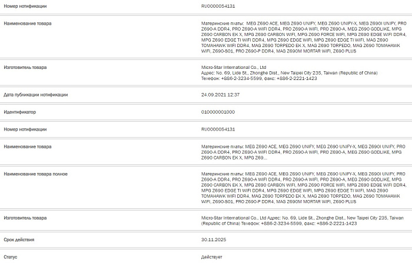Click the "Срок действия" label
412x263 pixels.
[x=19, y=239]
